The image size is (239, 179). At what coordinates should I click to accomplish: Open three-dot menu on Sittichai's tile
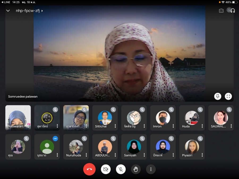click(115, 126)
